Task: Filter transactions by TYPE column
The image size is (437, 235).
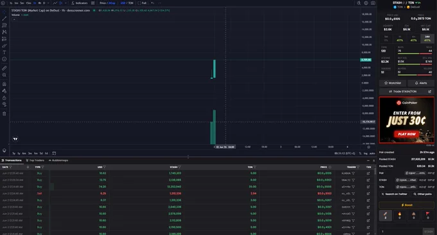Action: [42, 167]
